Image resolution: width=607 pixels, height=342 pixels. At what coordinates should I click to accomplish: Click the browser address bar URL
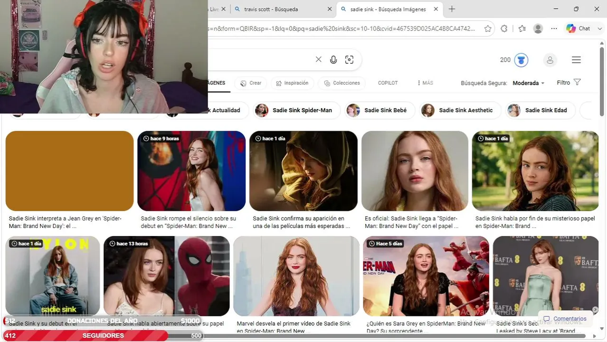pyautogui.click(x=341, y=28)
